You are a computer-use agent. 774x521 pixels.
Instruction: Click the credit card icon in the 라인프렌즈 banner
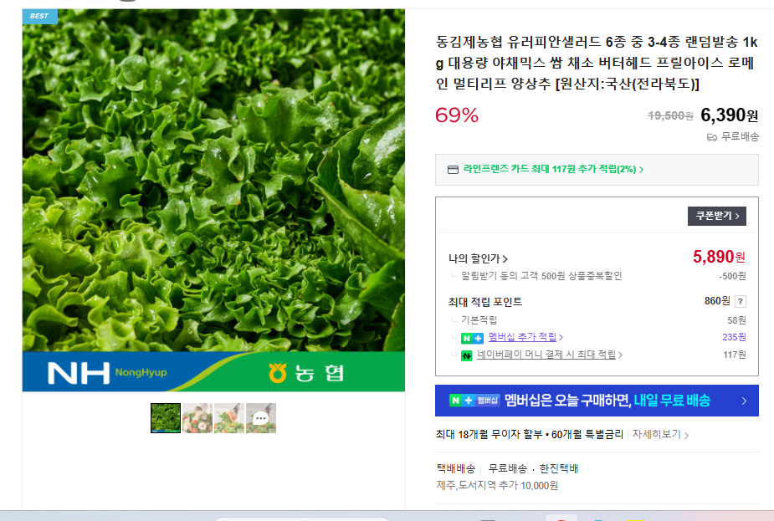(x=453, y=170)
